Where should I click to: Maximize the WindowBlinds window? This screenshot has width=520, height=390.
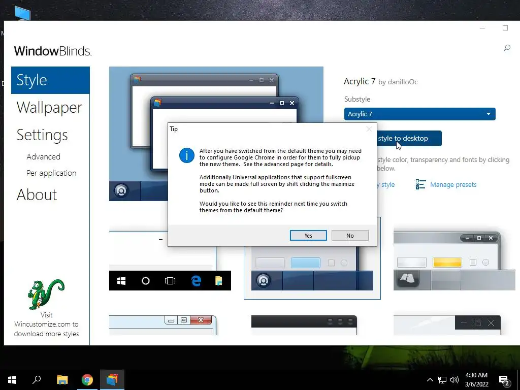(505, 28)
